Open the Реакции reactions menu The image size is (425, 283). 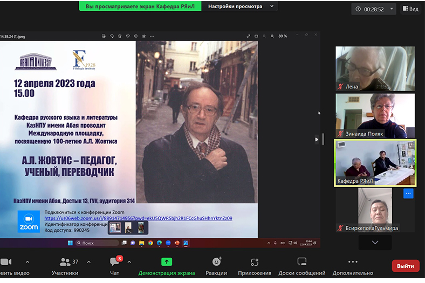(x=216, y=266)
